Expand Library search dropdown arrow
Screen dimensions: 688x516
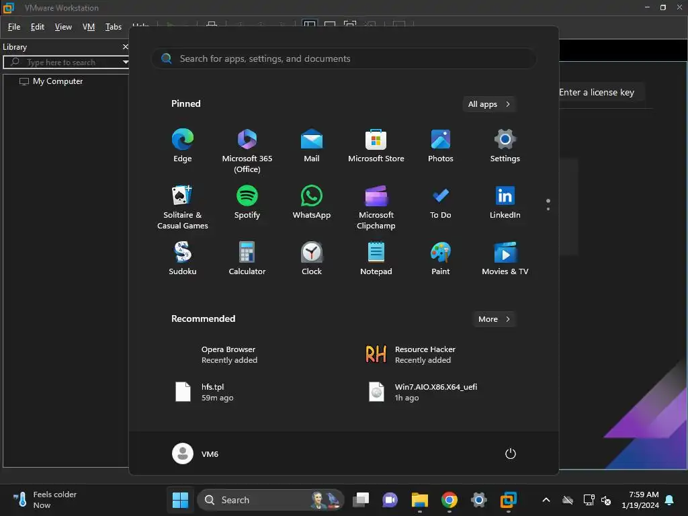coord(126,62)
